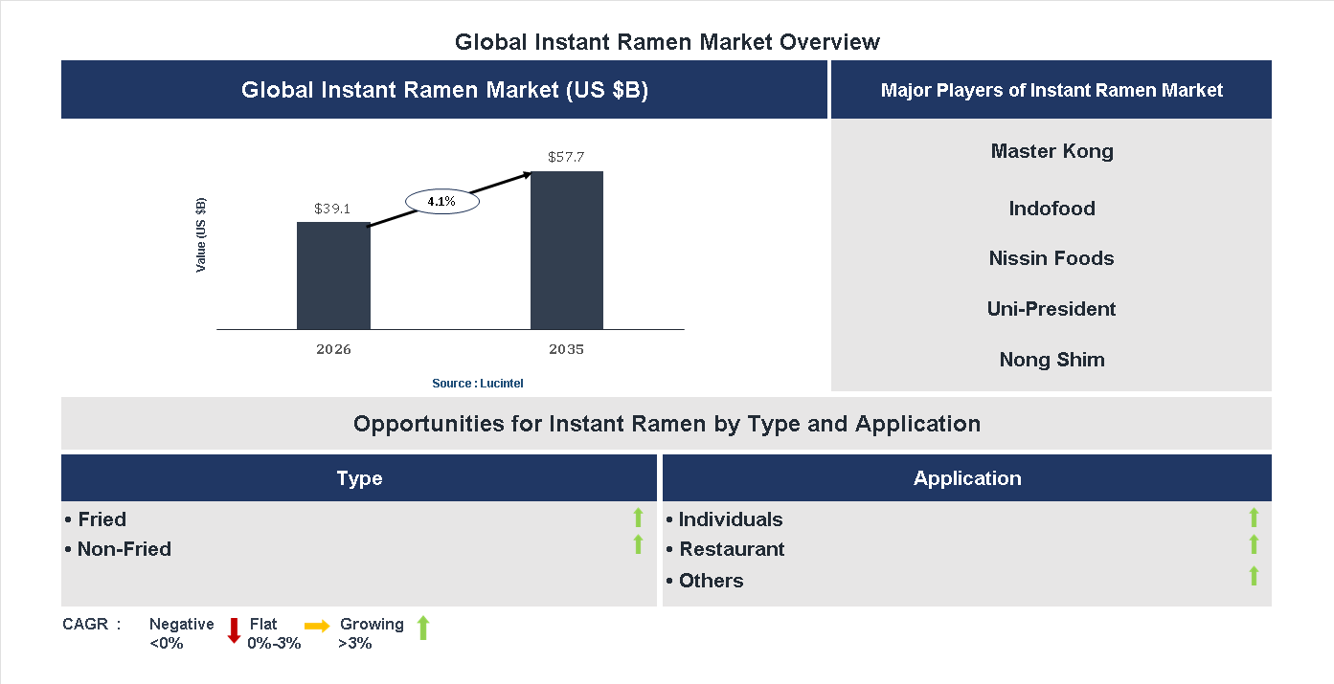The width and height of the screenshot is (1334, 684).
Task: Click the green growth arrow beside Fried
Action: [x=638, y=519]
